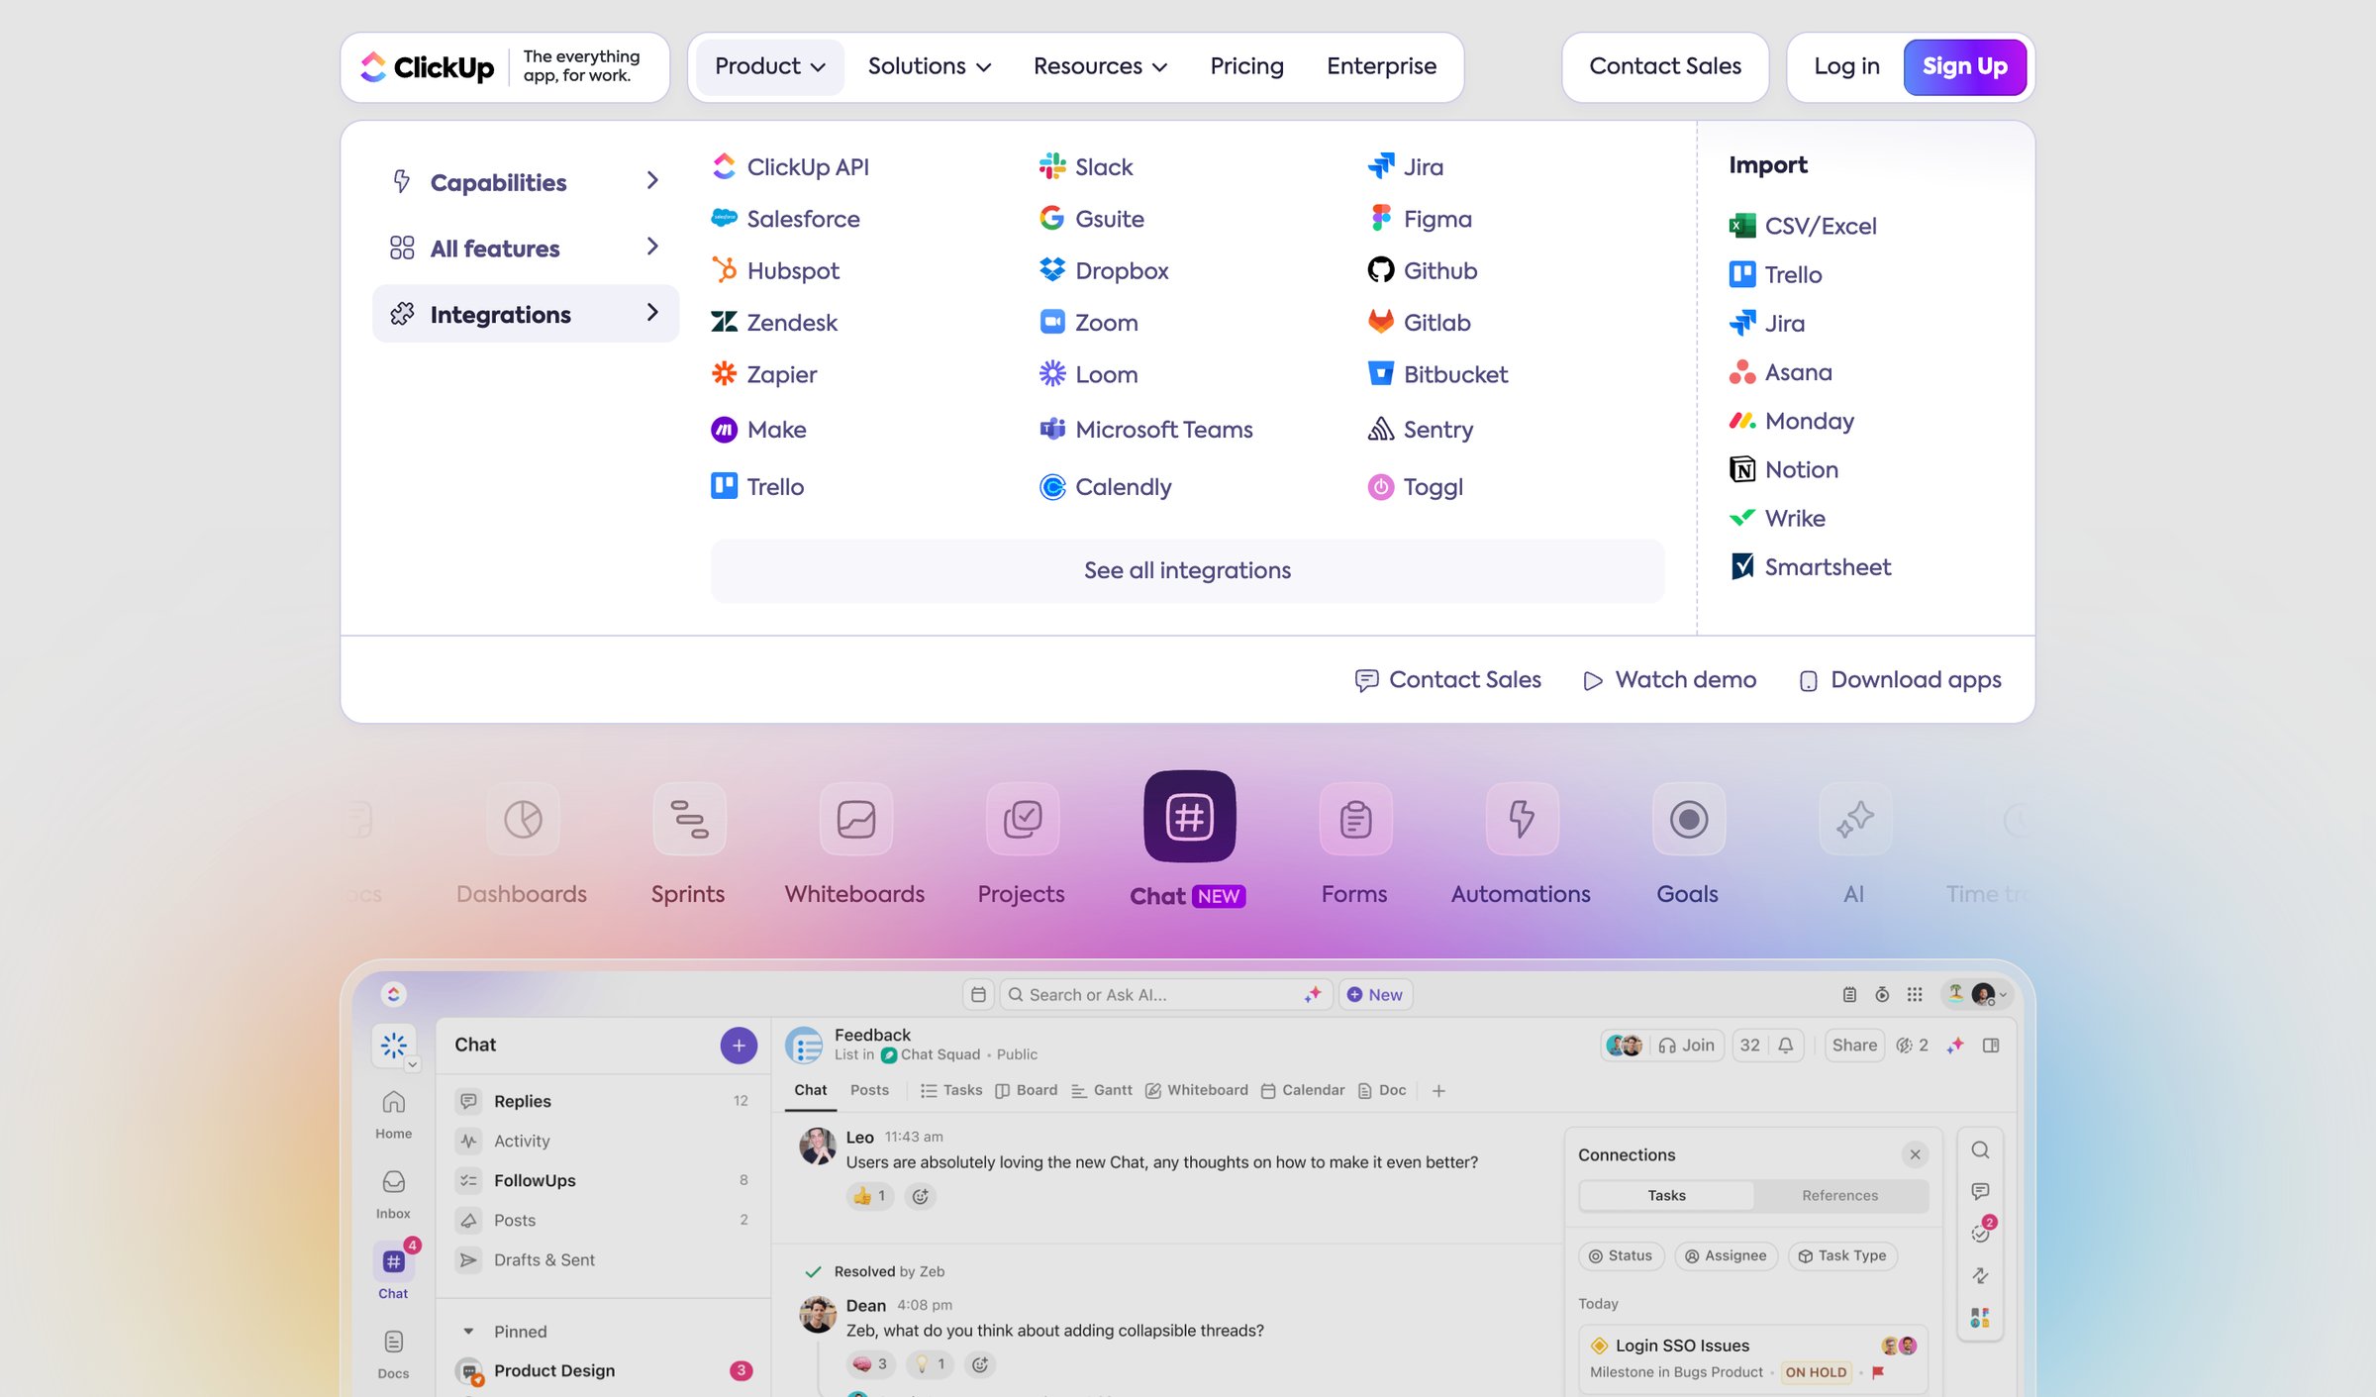The width and height of the screenshot is (2376, 1397).
Task: Click Watch demo link
Action: (1670, 680)
